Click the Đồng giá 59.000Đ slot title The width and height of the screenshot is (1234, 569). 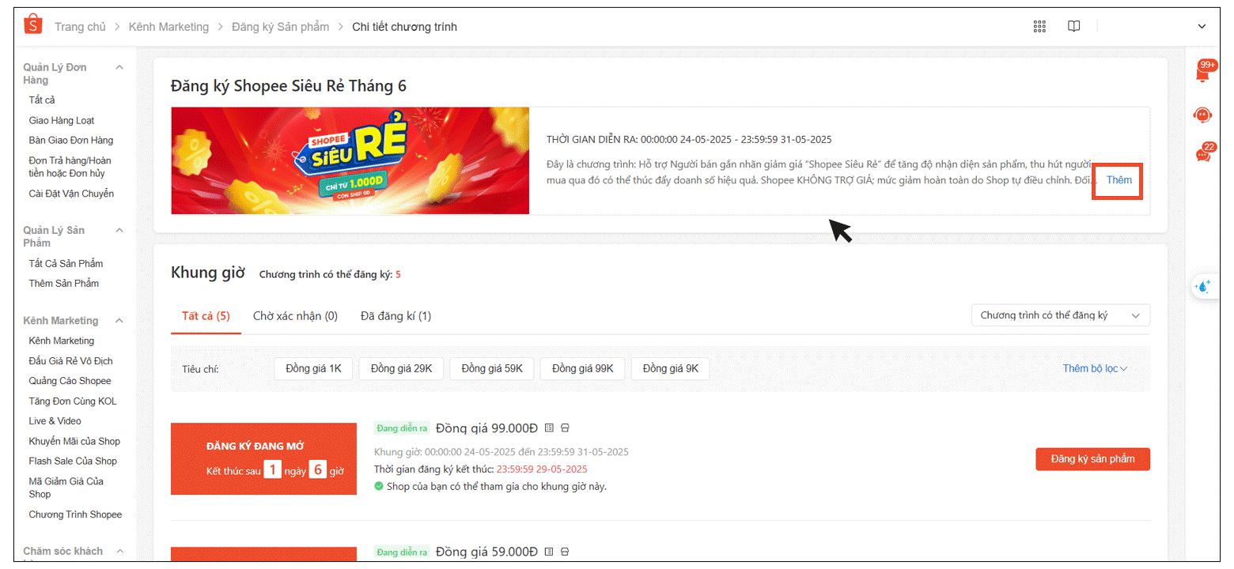pyautogui.click(x=486, y=552)
